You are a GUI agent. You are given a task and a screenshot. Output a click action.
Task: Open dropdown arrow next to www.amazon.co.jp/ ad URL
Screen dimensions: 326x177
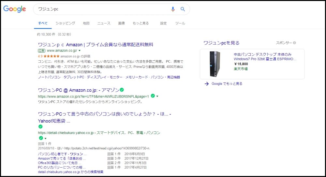coord(80,51)
